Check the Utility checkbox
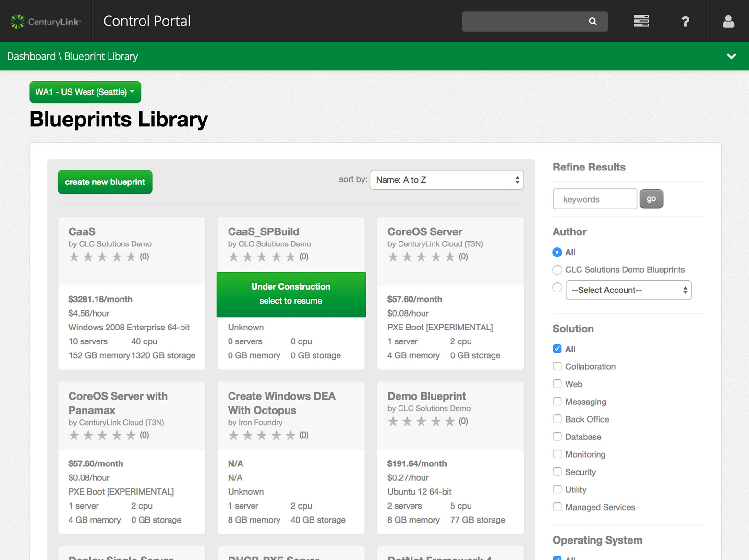This screenshot has height=560, width=749. pyautogui.click(x=557, y=489)
